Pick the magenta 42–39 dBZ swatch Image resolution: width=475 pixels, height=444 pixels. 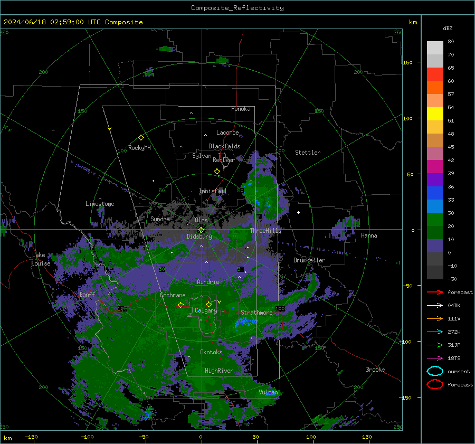(x=435, y=167)
